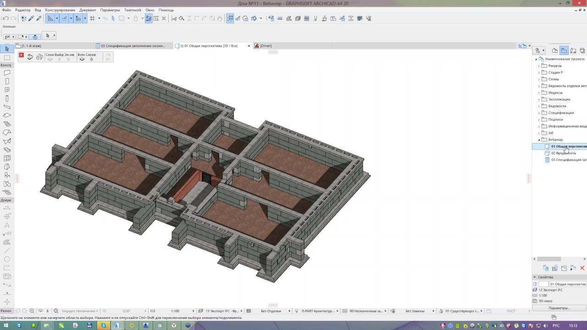Click the Navigator horizontal scrollbar
Image resolution: width=587 pixels, height=330 pixels.
(x=548, y=259)
